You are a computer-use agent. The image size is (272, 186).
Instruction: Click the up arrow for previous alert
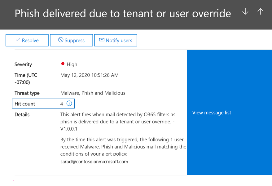pos(260,12)
